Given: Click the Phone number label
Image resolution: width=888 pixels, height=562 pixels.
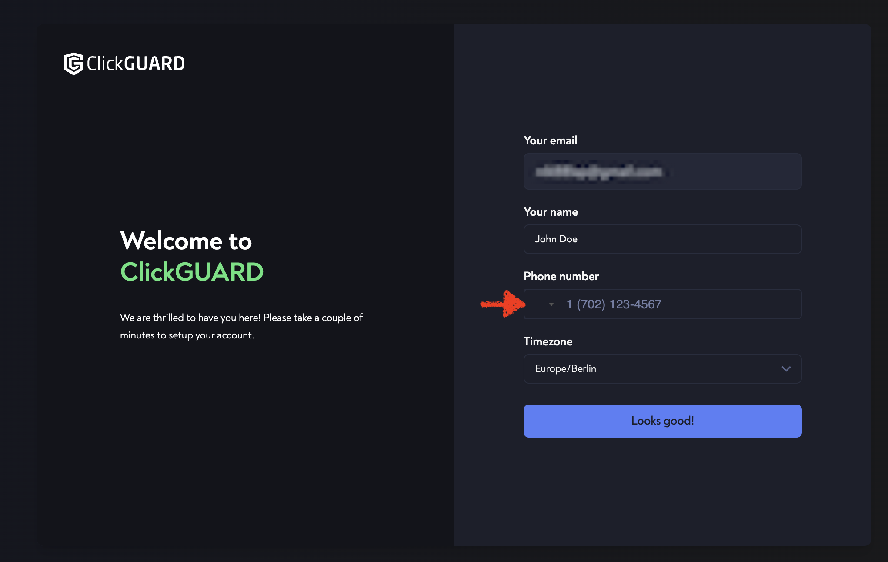Looking at the screenshot, I should [x=561, y=276].
